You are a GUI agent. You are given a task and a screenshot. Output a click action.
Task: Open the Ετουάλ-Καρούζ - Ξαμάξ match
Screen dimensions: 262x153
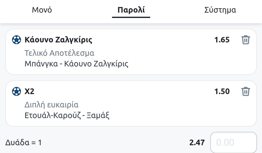67,115
